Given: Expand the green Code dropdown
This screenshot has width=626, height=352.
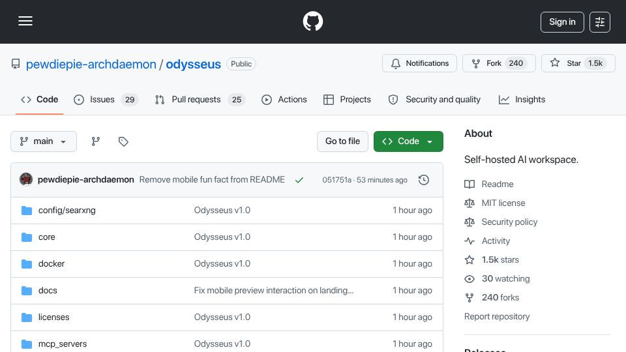Looking at the screenshot, I should [x=408, y=141].
